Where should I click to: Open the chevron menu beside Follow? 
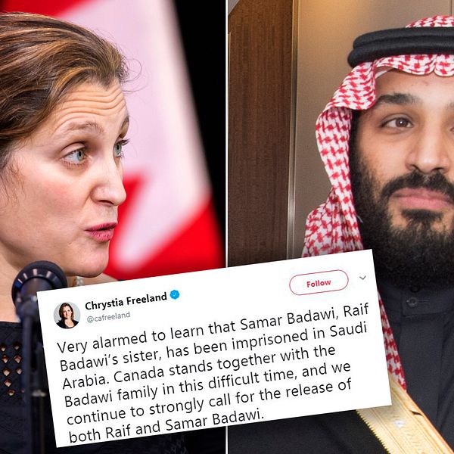pyautogui.click(x=362, y=278)
